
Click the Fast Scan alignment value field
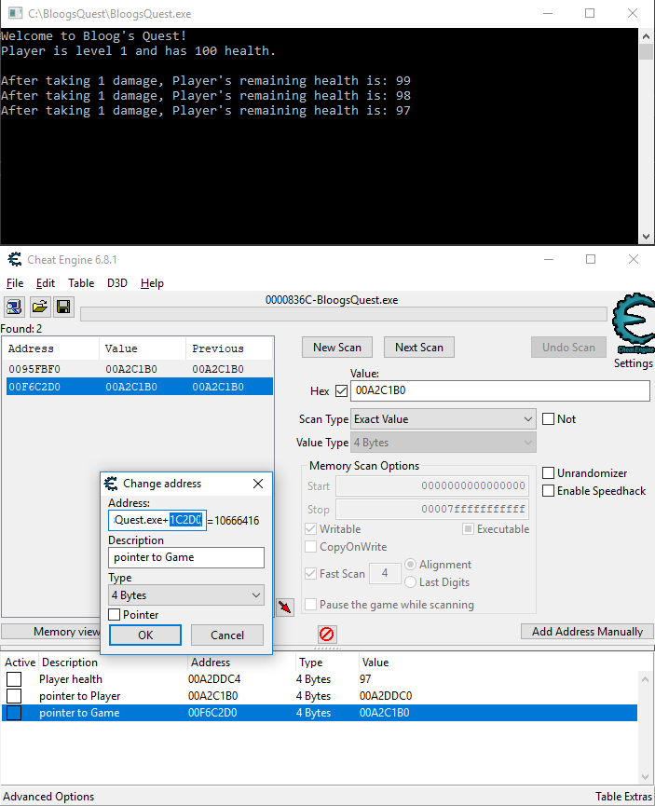coord(385,573)
